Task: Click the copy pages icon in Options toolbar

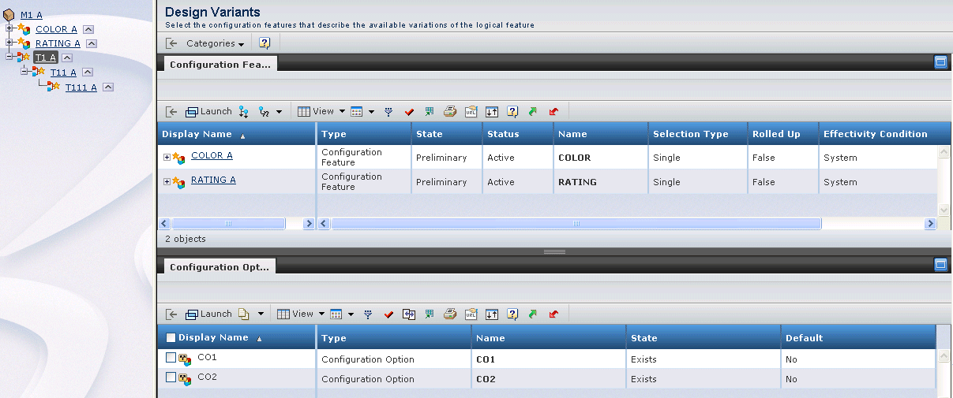Action: 244,314
